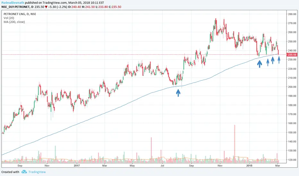Screen dimensions: 299x176
Task: Click the May label on the time axis
Action: (132, 165)
